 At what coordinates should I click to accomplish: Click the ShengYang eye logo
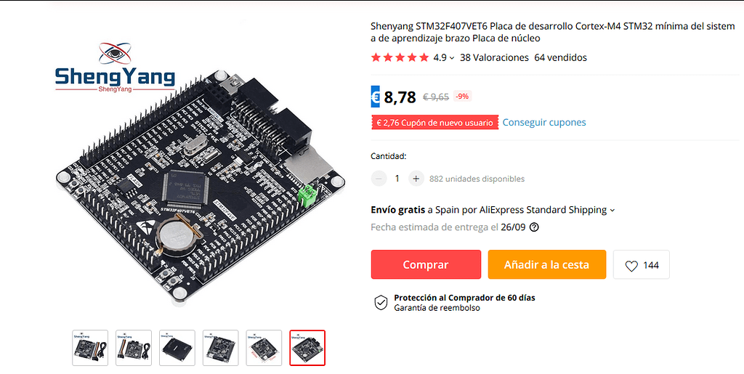114,53
